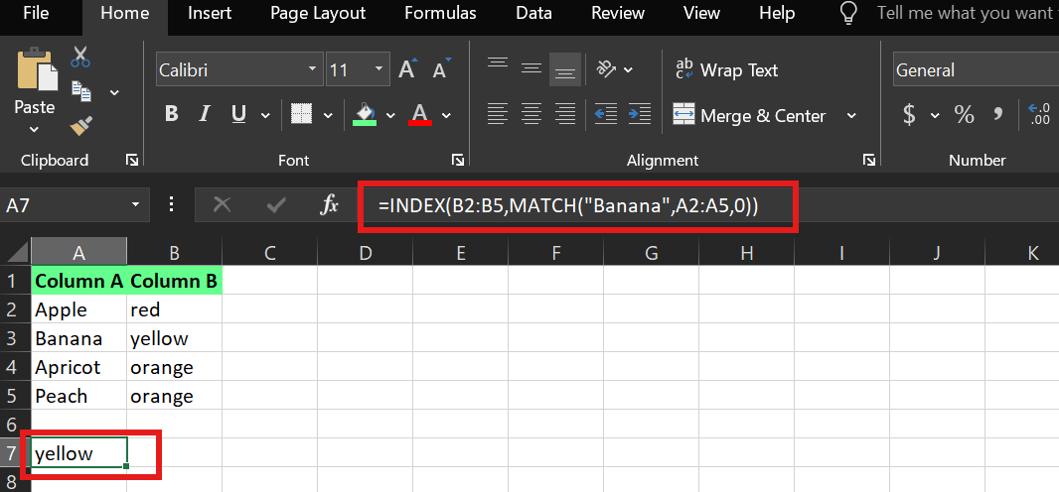Click the Insert Function fx icon
Viewport: 1059px width, 492px height.
pos(330,205)
